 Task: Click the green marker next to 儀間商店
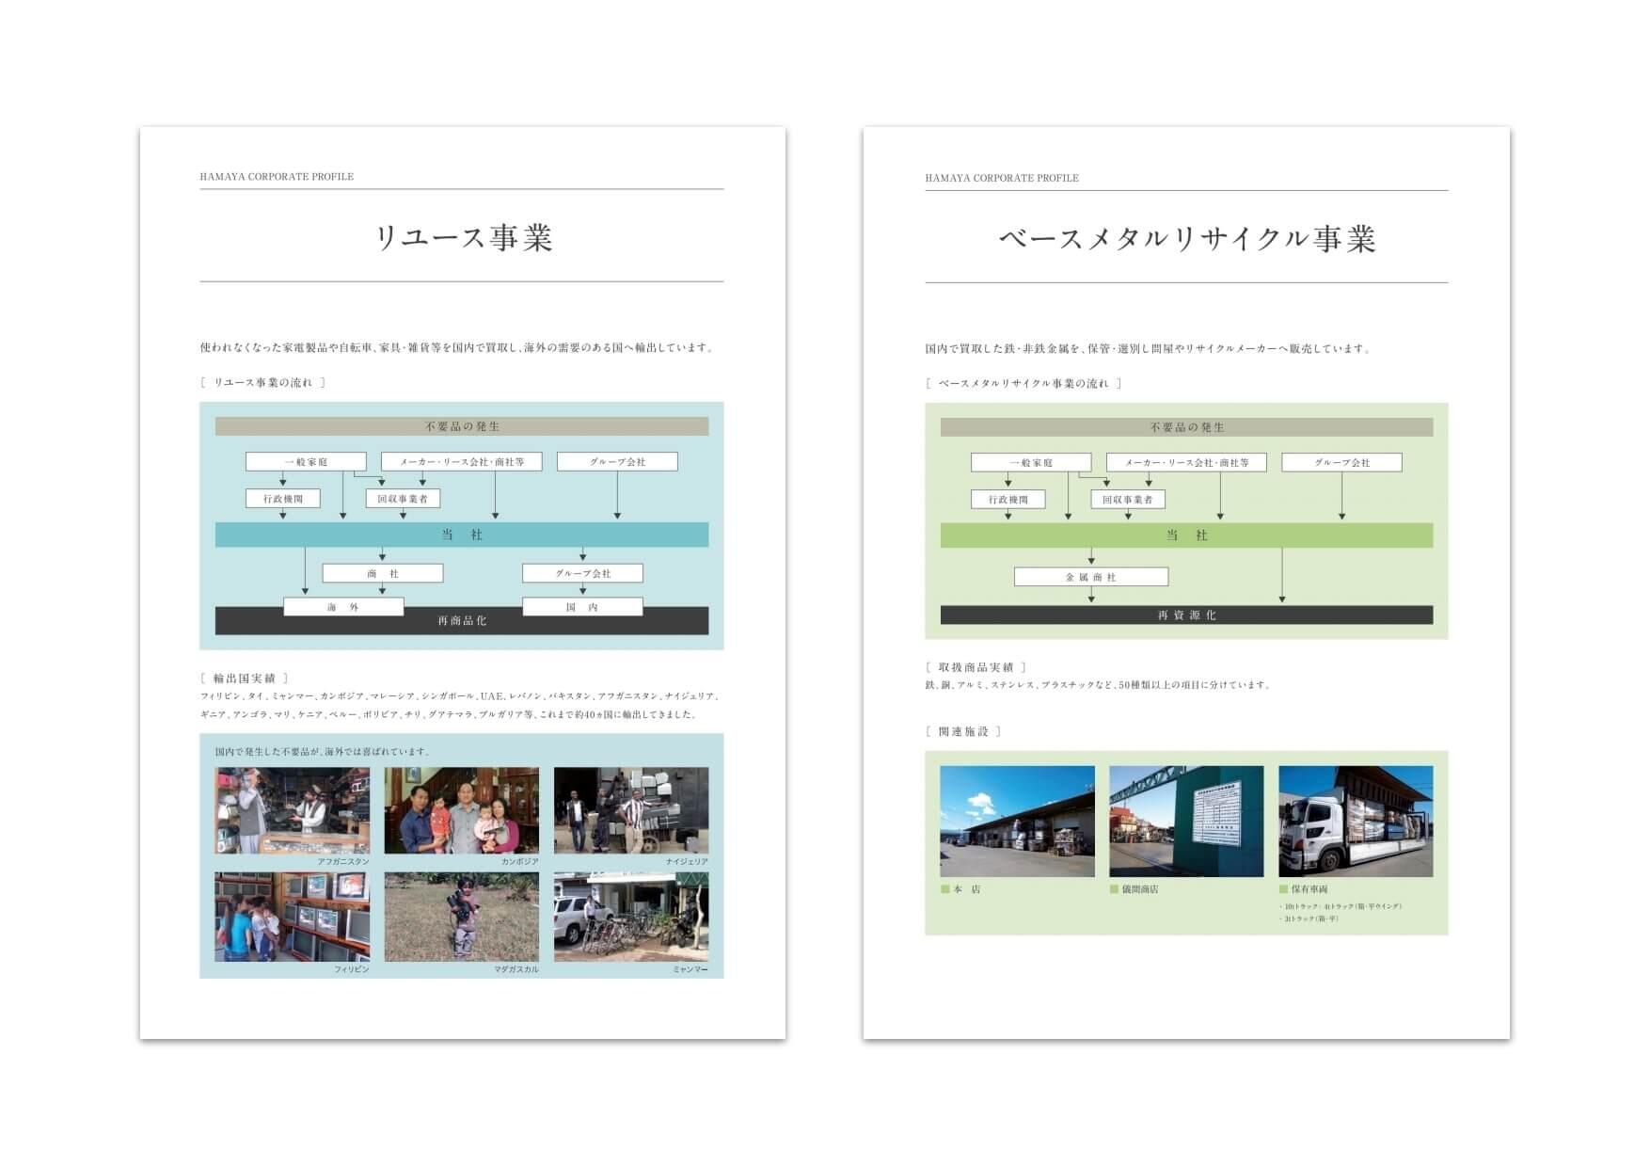pyautogui.click(x=1115, y=889)
